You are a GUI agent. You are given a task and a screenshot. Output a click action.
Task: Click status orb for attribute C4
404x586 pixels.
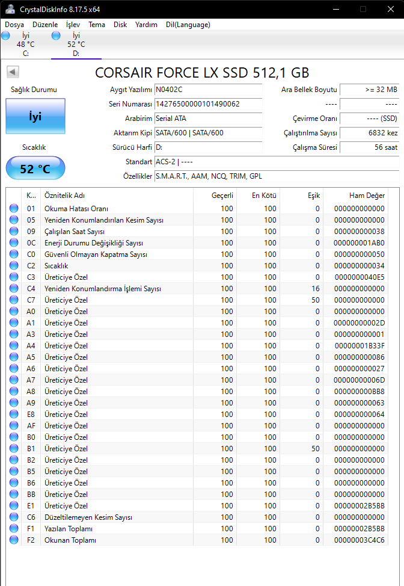[14, 289]
